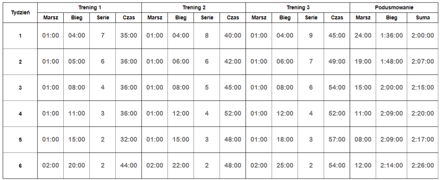Click the "57:00" Czas cell in week 5
Screen dimensions: 441x180
336,140
